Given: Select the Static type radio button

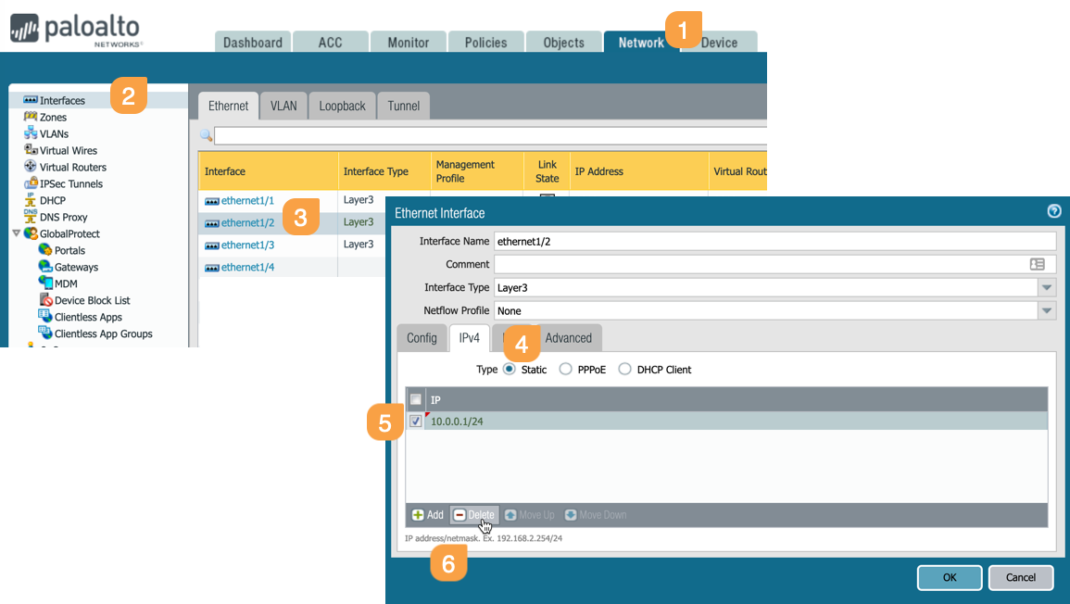Looking at the screenshot, I should tap(510, 370).
